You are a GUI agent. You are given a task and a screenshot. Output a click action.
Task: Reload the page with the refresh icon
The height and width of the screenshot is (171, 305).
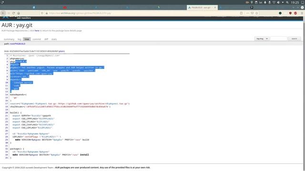(x=14, y=13)
